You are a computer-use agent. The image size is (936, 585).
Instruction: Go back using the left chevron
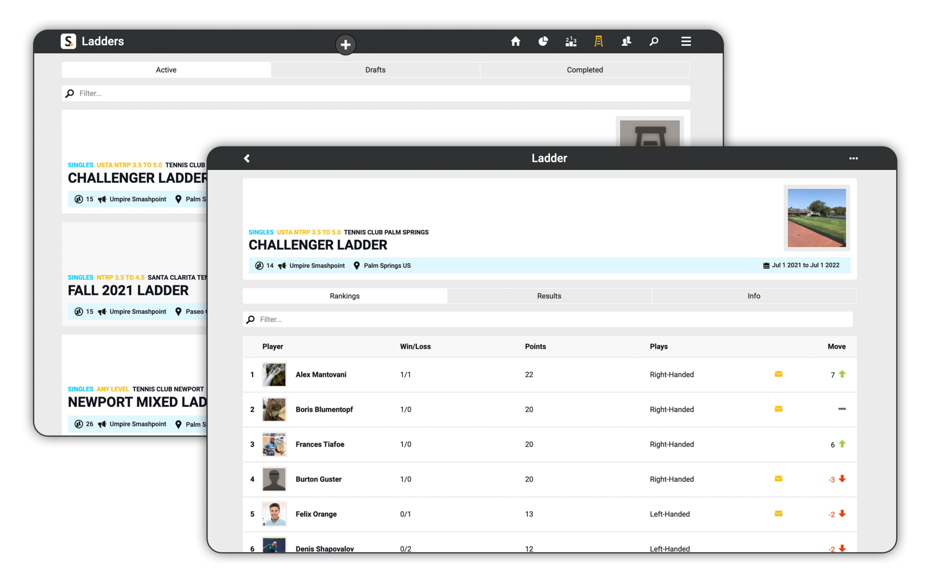click(247, 158)
